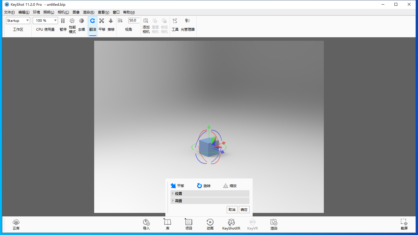This screenshot has width=418, height=235.
Task: Open the 图像 menu
Action: click(76, 12)
